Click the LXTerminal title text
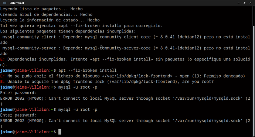The width and height of the screenshot is (255, 137). (x=17, y=3)
